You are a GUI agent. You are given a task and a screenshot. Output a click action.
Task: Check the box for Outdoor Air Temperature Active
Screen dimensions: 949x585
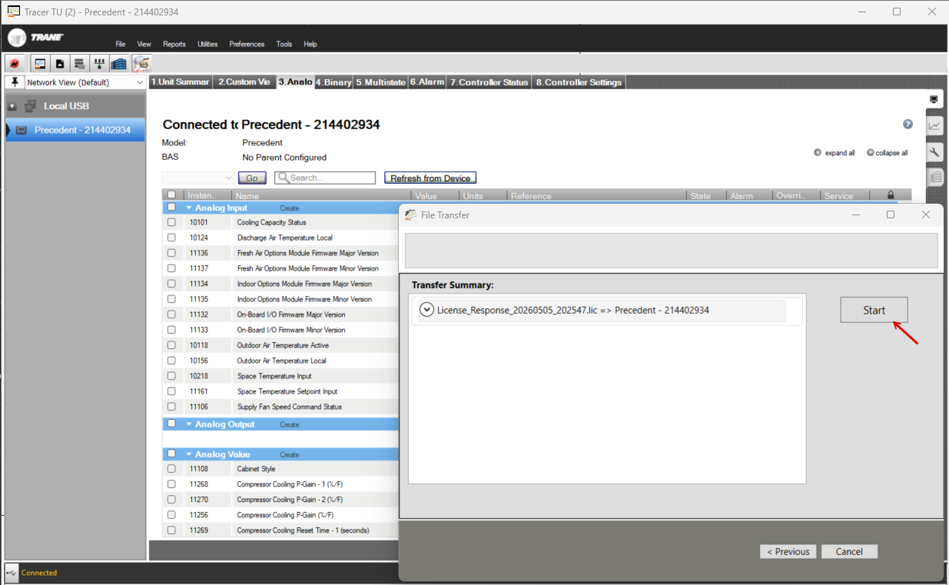pyautogui.click(x=171, y=345)
